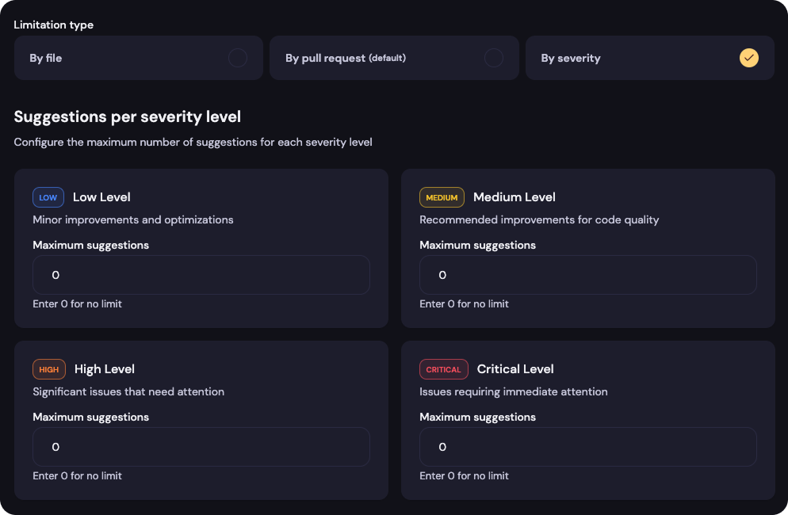Click the Suggestions per severity level title
This screenshot has width=788, height=515.
point(127,117)
